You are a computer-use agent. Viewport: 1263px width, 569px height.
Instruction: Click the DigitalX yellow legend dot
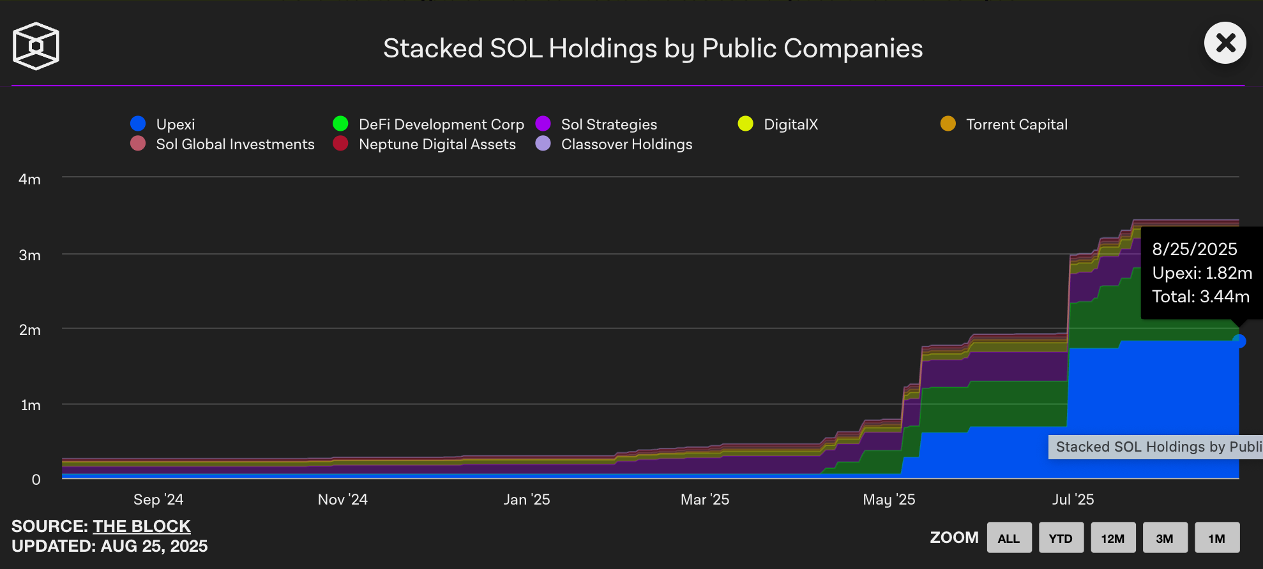pos(745,124)
